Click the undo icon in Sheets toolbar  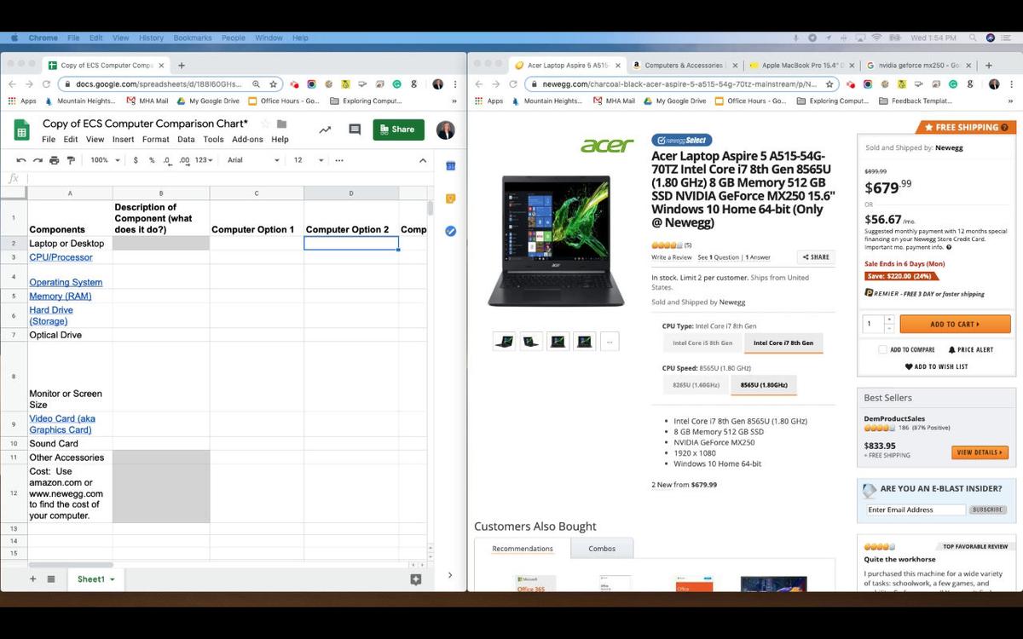[x=20, y=160]
